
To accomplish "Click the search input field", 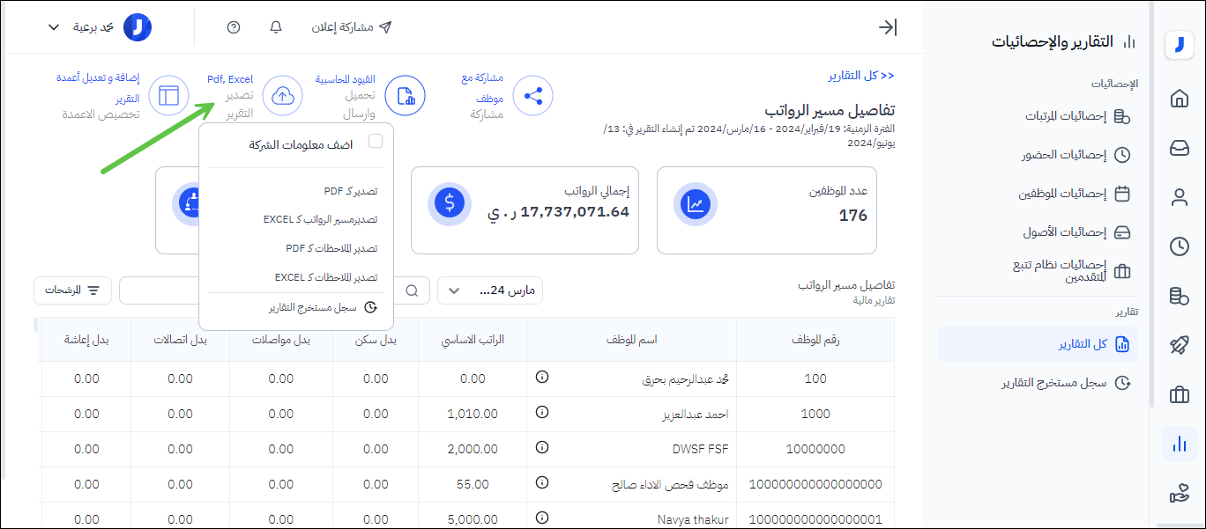I will click(264, 290).
